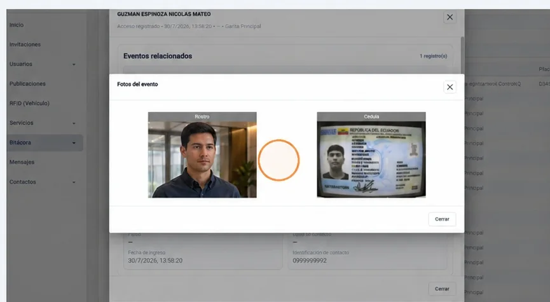Close the Fotos del evento dialog with X
Viewport: 550px width, 302px height.
coord(450,87)
